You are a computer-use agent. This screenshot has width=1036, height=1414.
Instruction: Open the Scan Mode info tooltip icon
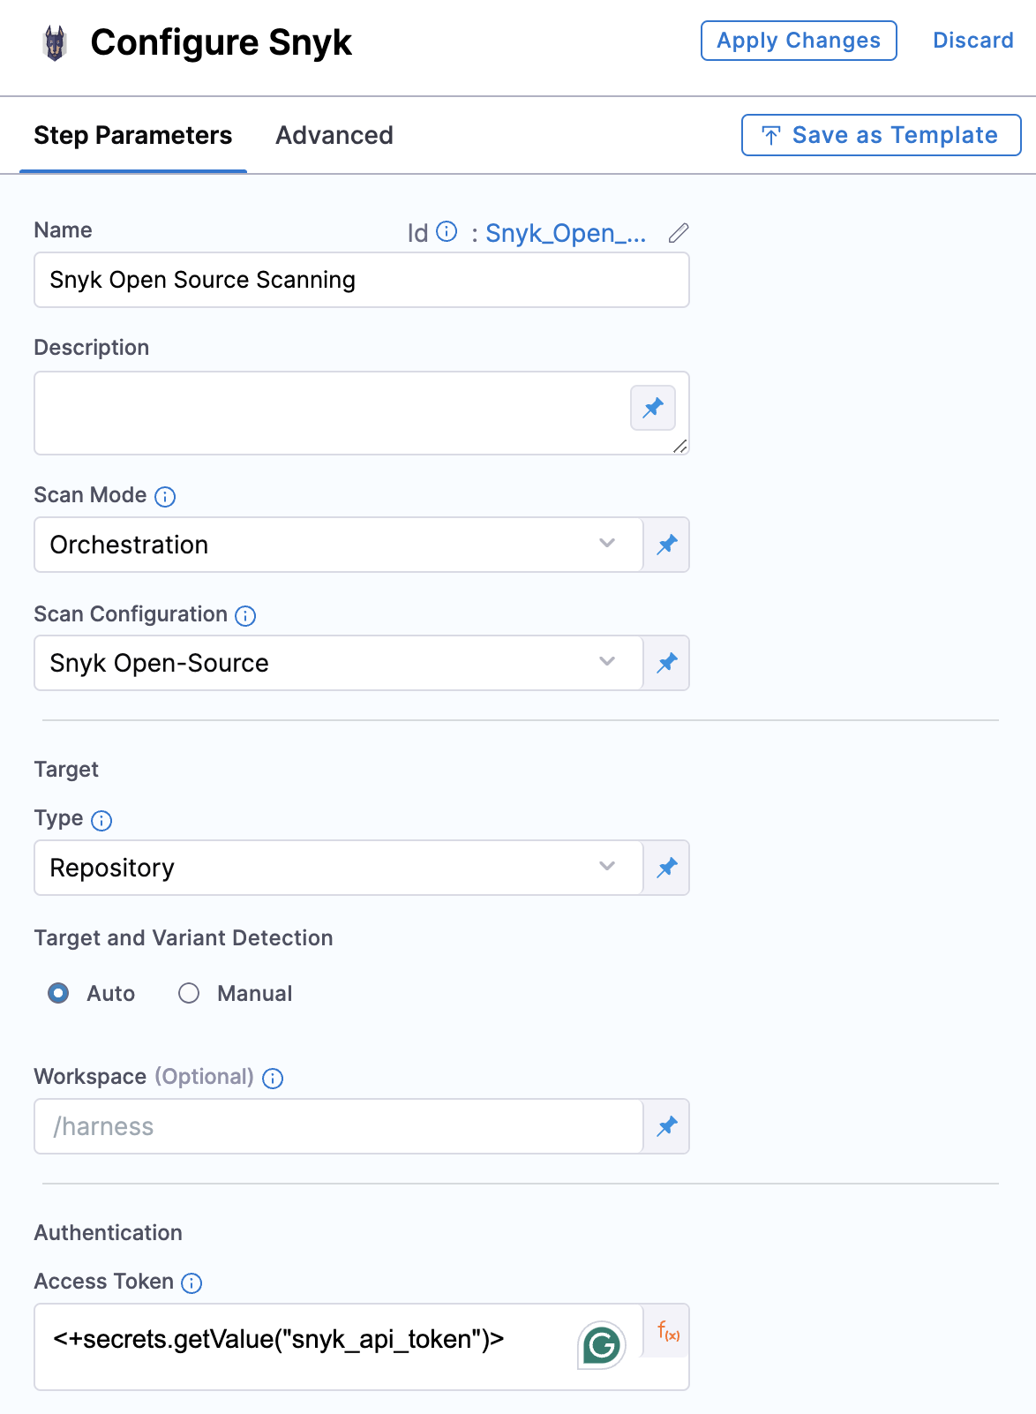pyautogui.click(x=165, y=497)
